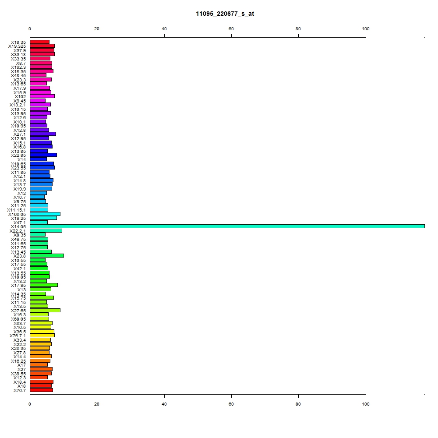Click the X19.9 label
The image size is (438, 438).
point(20,189)
